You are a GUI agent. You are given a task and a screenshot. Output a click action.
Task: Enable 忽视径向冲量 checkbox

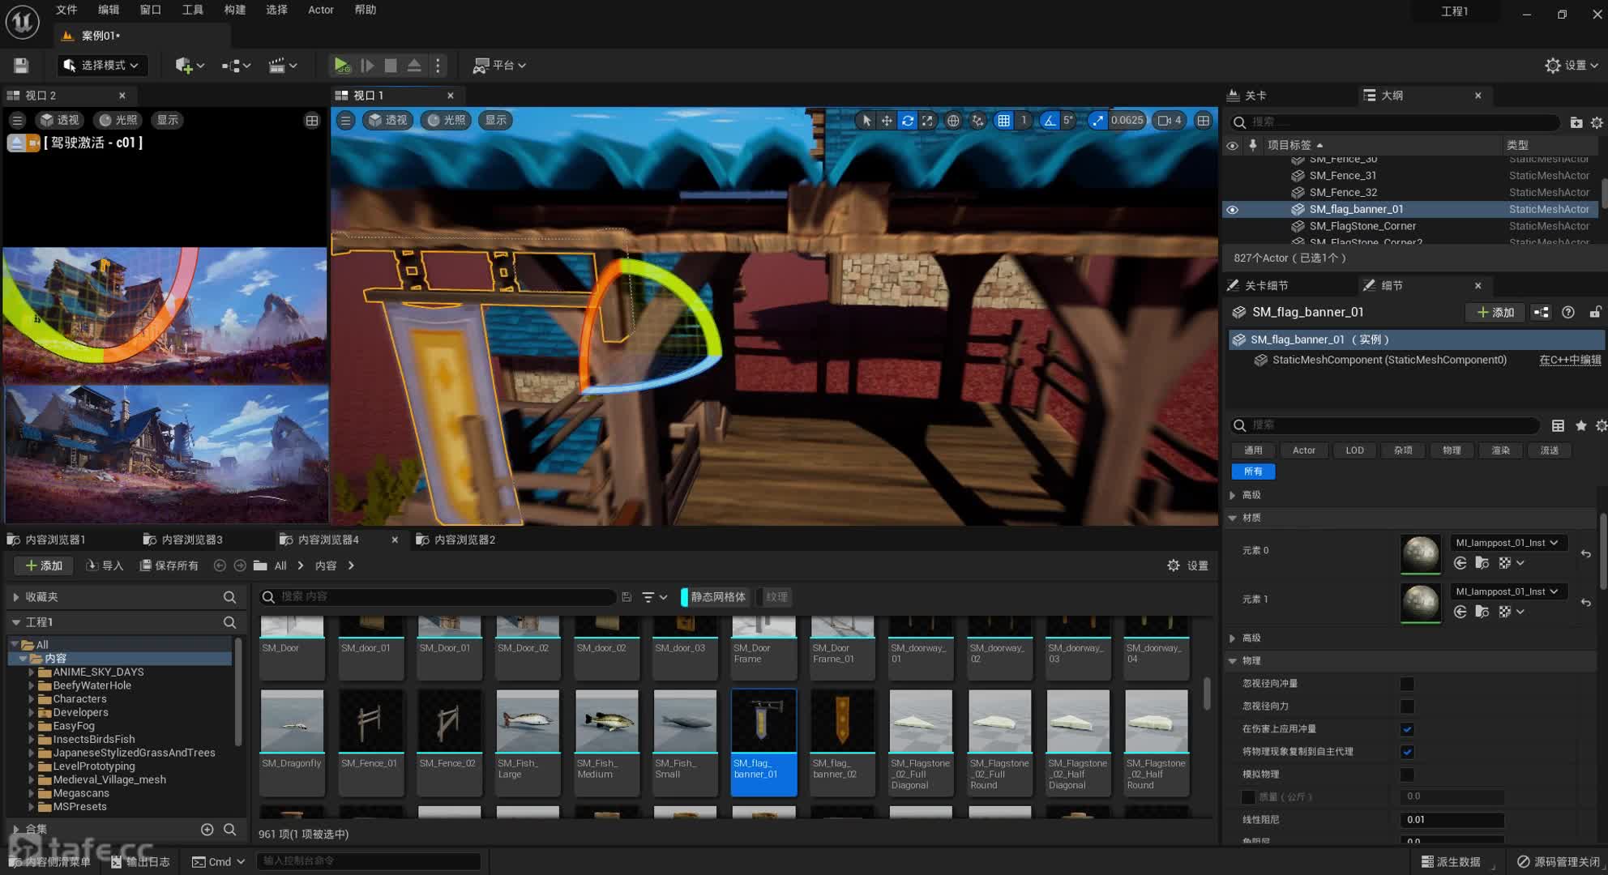1407,684
